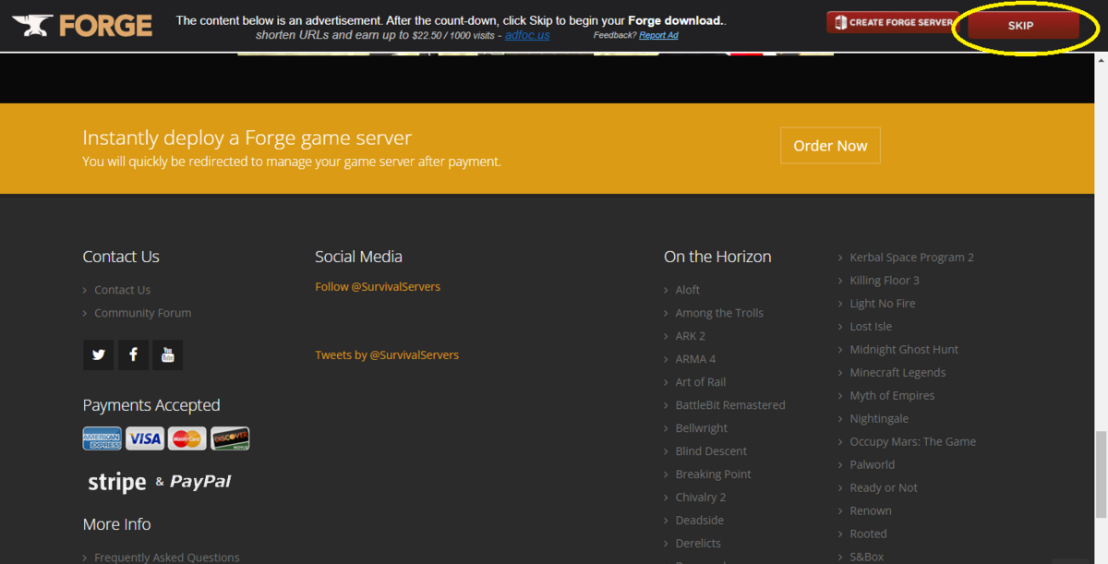The height and width of the screenshot is (564, 1108).
Task: Click the American Express payment icon
Action: 102,438
